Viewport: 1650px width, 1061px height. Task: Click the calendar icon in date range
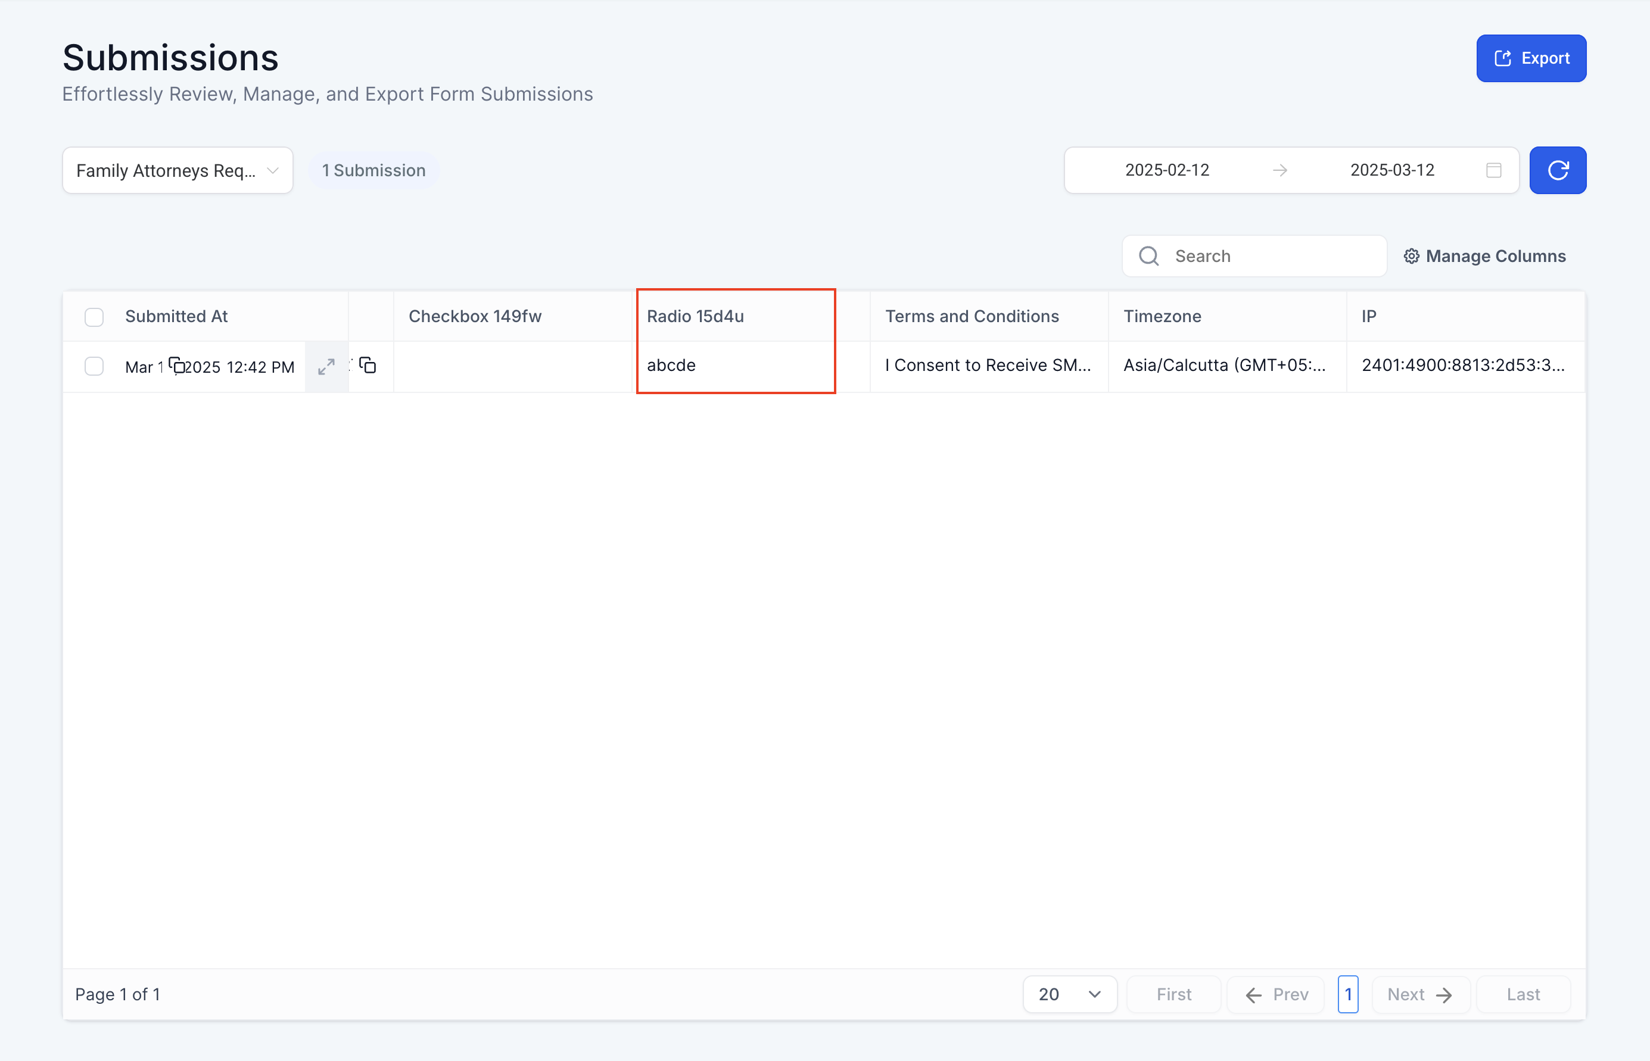[1493, 170]
